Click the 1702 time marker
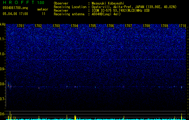 (38, 25)
